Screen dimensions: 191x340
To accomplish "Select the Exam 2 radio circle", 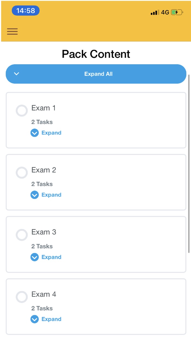I will (x=22, y=173).
